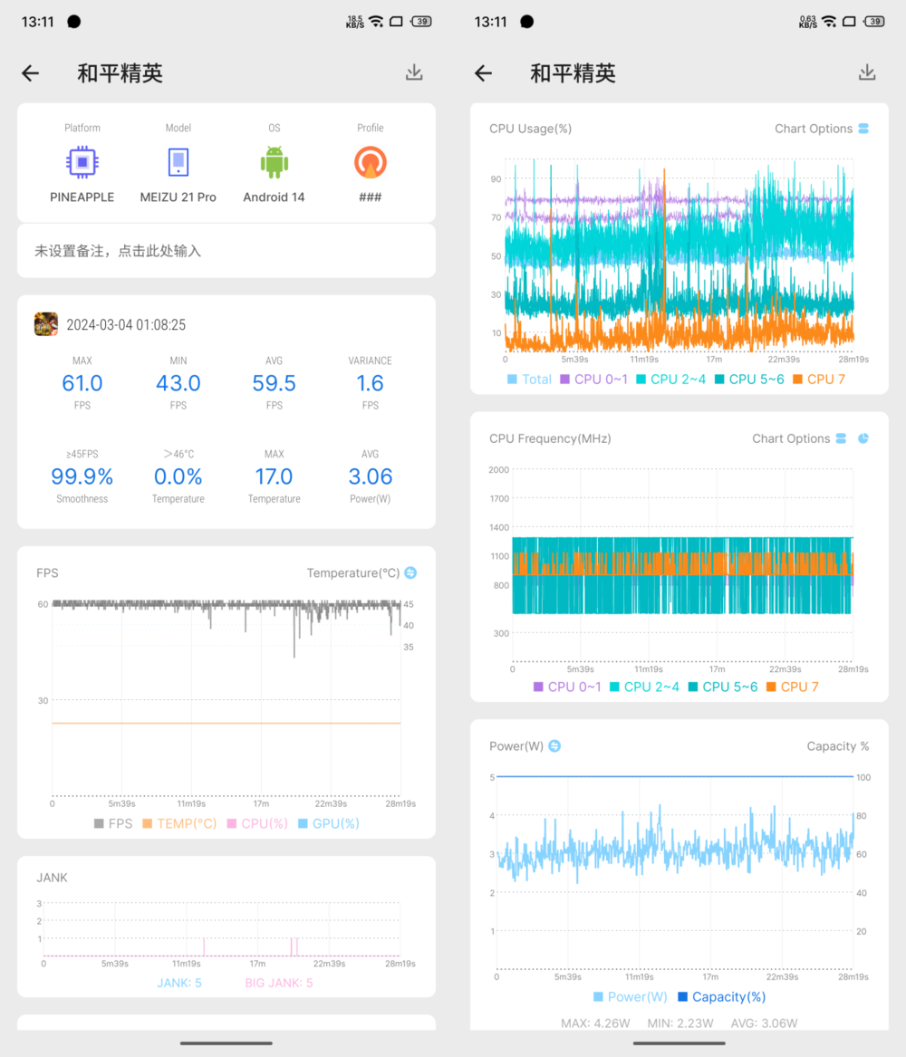This screenshot has width=906, height=1057.
Task: Toggle Capacity(%) legend in Power chart
Action: (722, 997)
